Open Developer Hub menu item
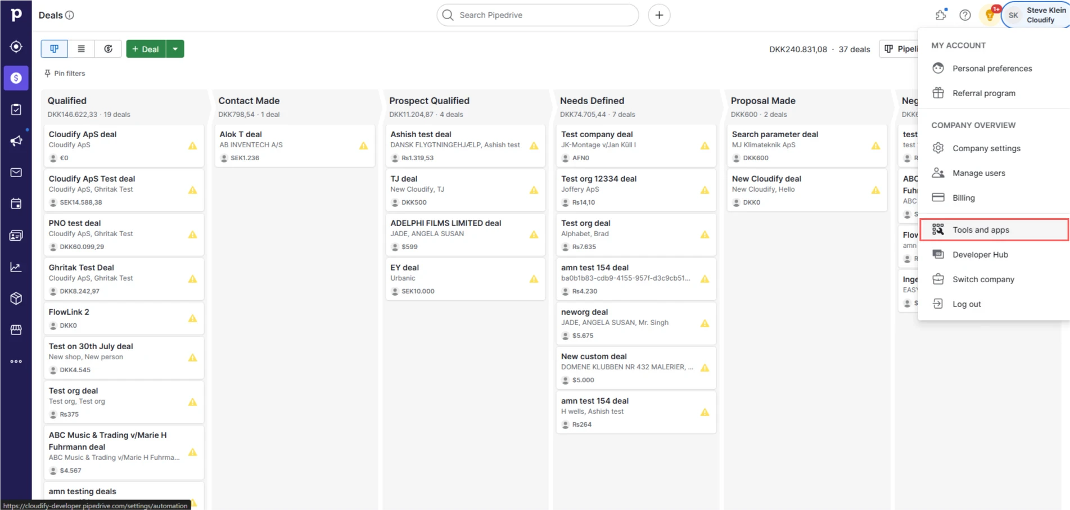1070x510 pixels. pos(994,255)
